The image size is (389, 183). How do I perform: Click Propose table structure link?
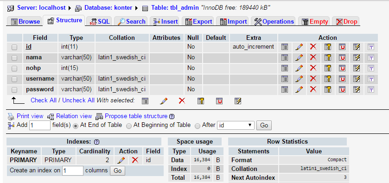[136, 116]
